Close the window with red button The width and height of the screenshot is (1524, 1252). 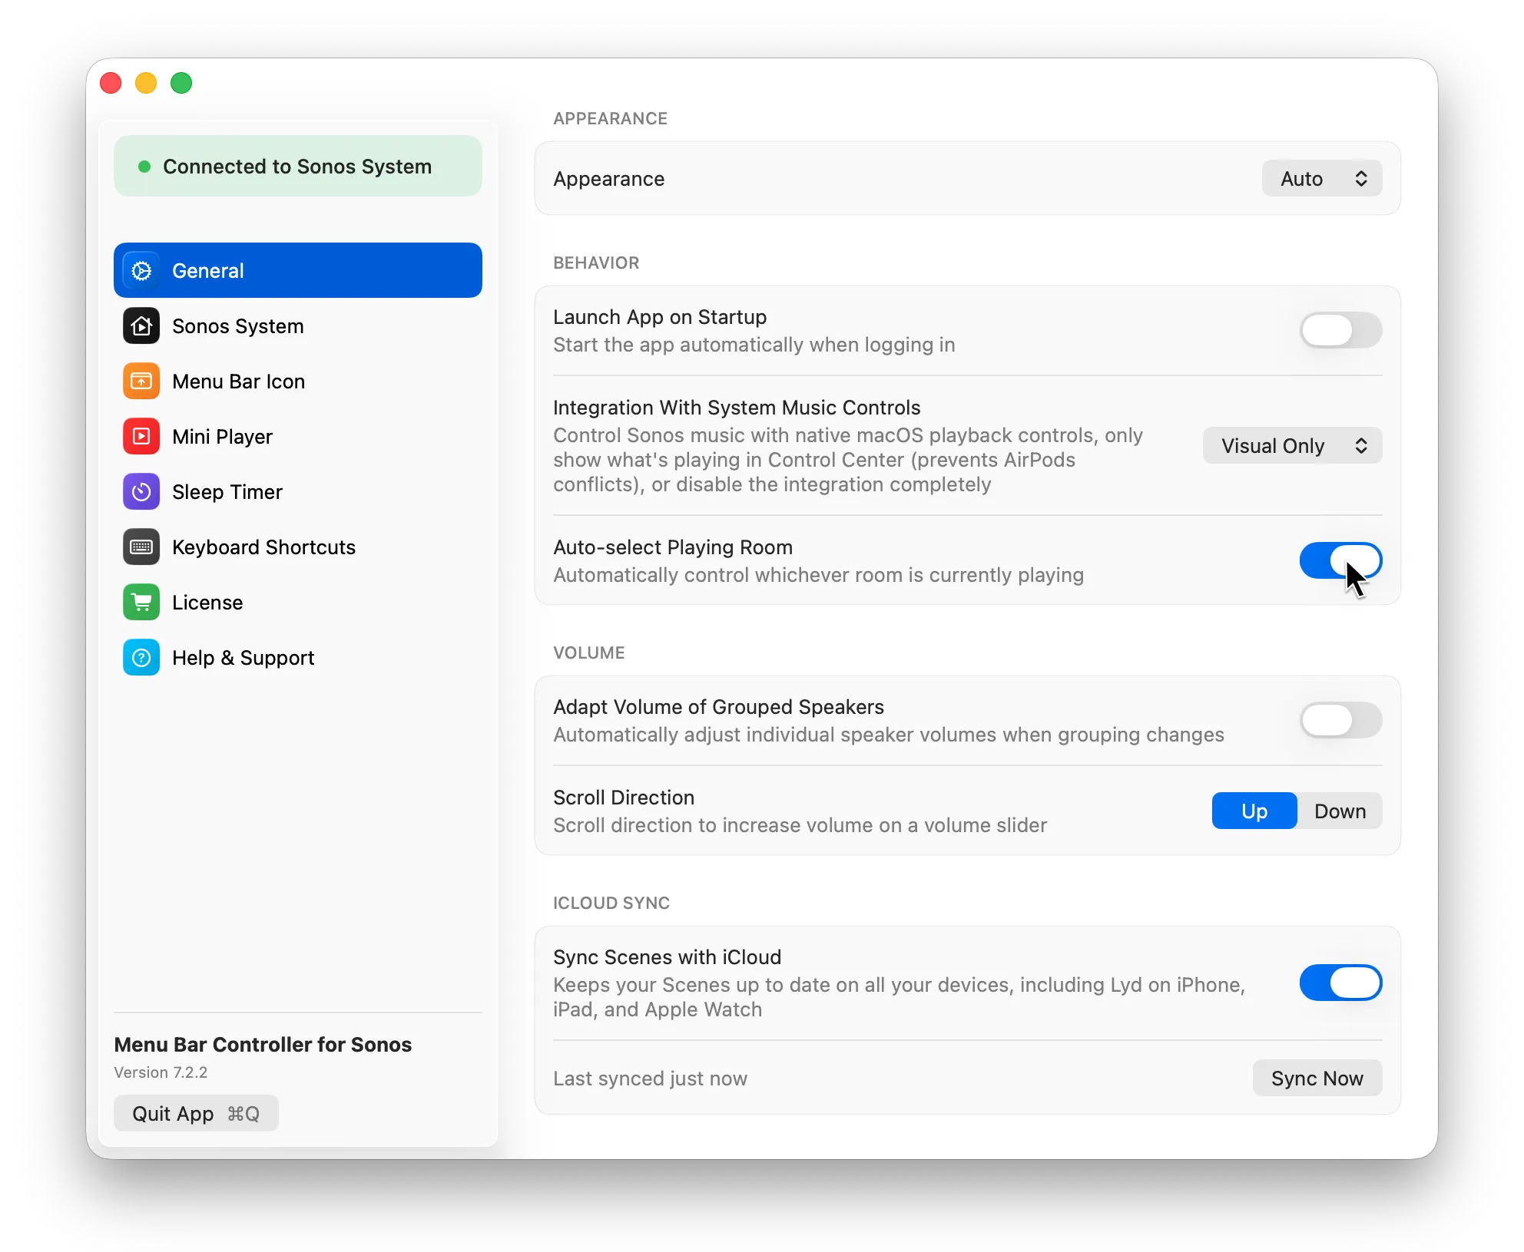point(111,83)
